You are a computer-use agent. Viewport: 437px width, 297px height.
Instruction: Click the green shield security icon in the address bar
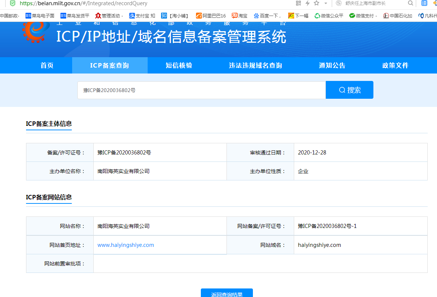coord(13,3)
